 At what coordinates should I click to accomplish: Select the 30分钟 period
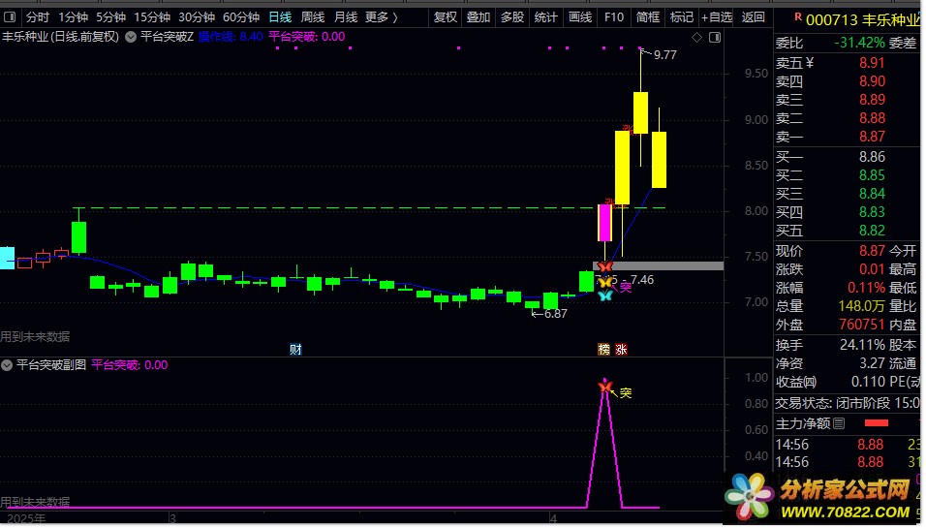(x=197, y=17)
